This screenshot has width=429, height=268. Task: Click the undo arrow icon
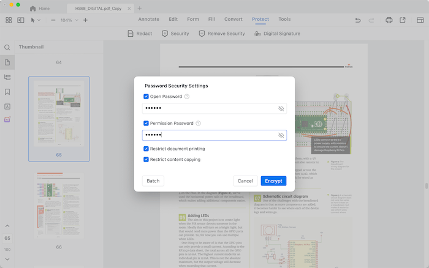[x=358, y=20]
